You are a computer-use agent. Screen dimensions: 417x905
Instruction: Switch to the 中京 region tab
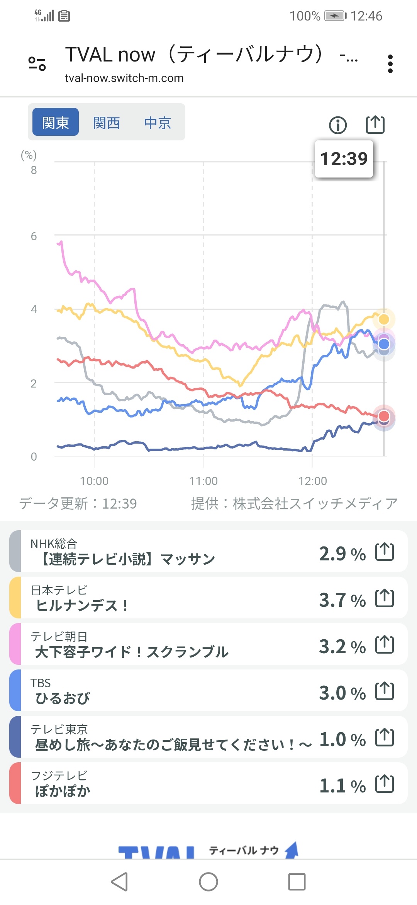[158, 123]
